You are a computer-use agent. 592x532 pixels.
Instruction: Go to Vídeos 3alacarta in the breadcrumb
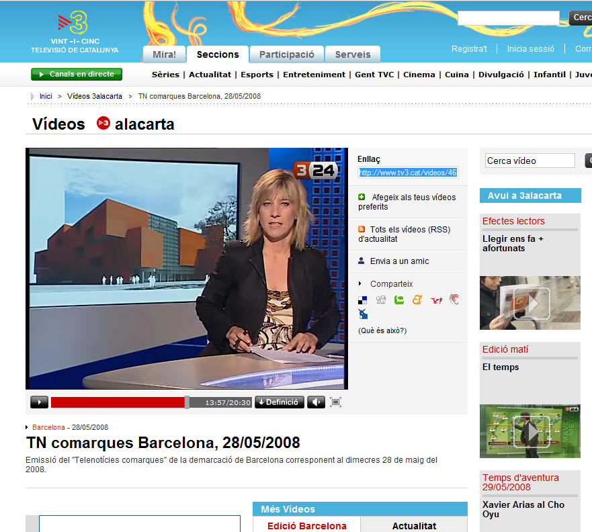(x=94, y=96)
